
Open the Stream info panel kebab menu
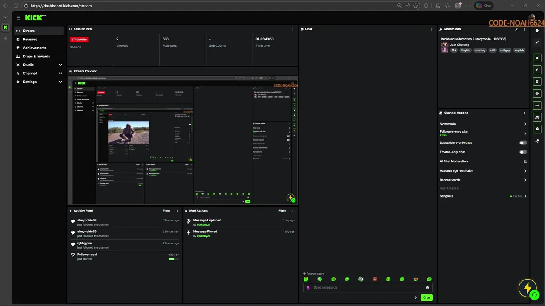click(524, 29)
